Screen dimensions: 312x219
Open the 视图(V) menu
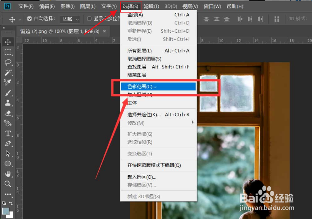(190, 6)
